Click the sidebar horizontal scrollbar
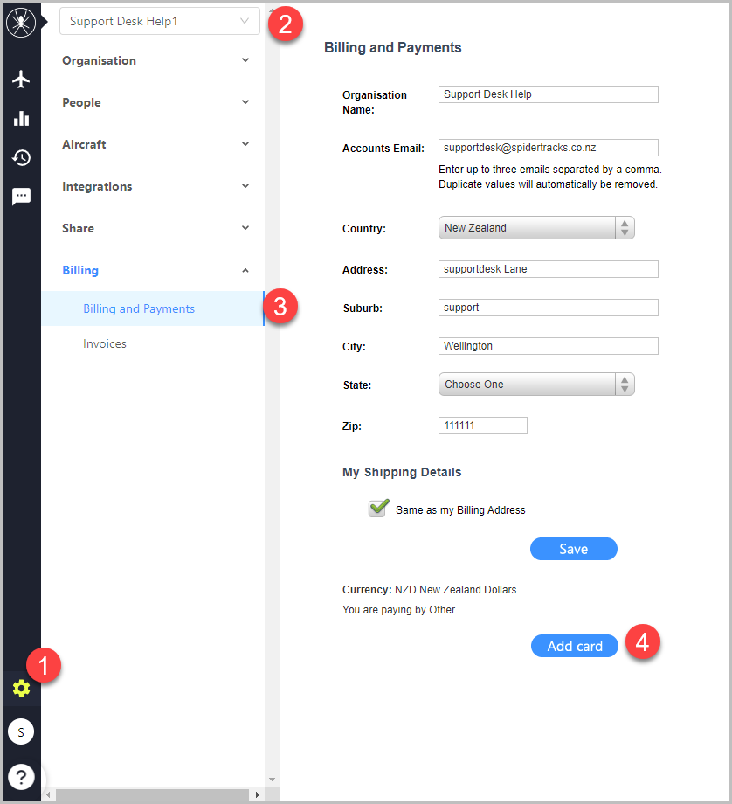This screenshot has height=804, width=732. pos(152,794)
